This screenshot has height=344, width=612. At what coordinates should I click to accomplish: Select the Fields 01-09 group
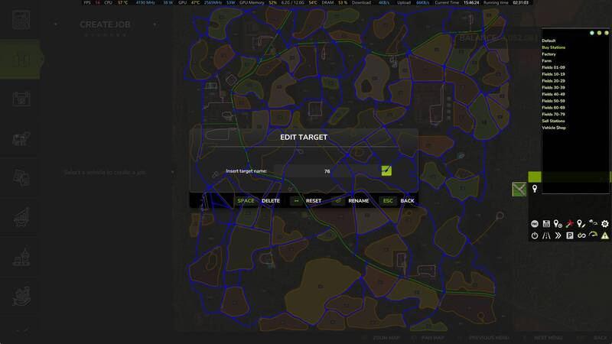pos(553,67)
